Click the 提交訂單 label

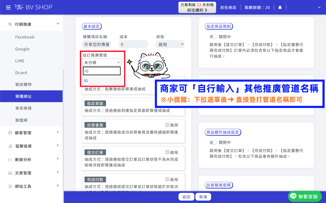[95, 152]
